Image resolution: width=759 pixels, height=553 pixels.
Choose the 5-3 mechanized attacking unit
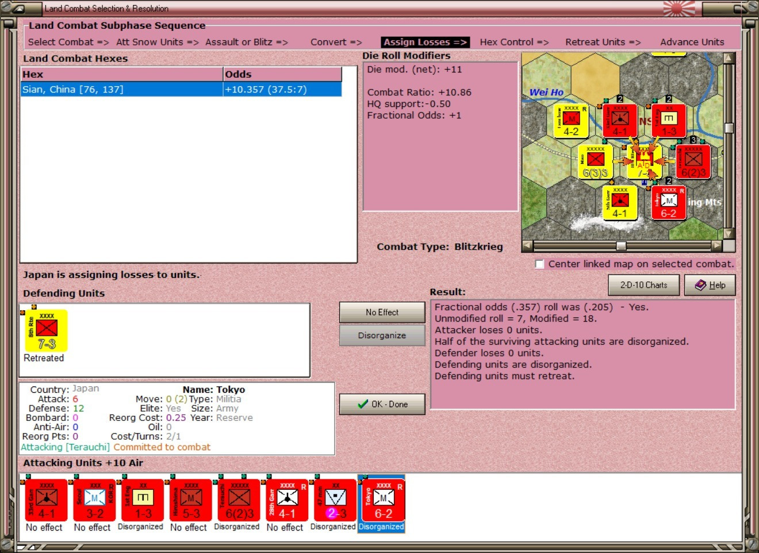point(191,499)
